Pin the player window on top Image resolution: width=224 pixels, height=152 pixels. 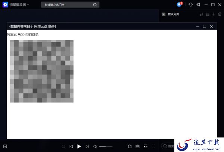coord(198,5)
